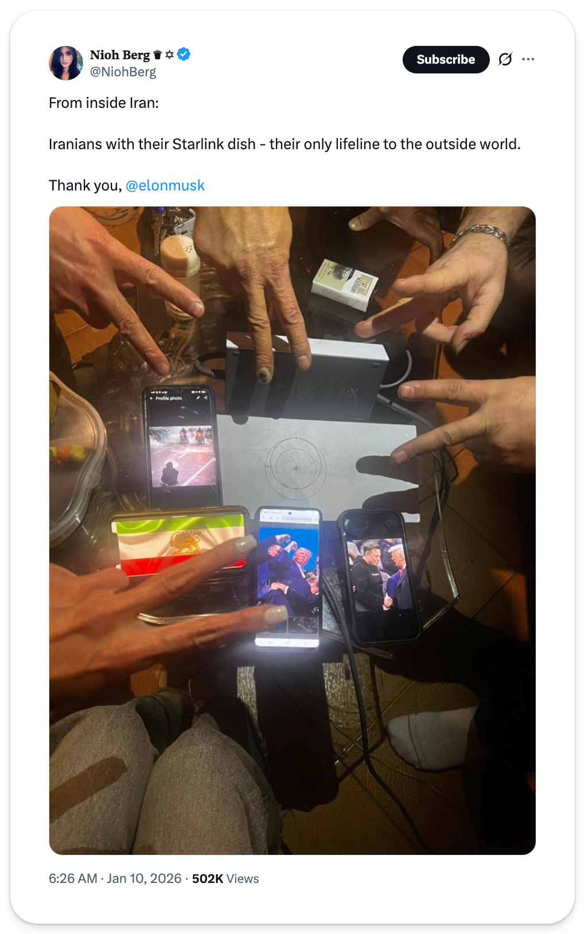Screen dimensions: 585x934
Task: Click the 6:26 AM timestamp
Action: [73, 878]
